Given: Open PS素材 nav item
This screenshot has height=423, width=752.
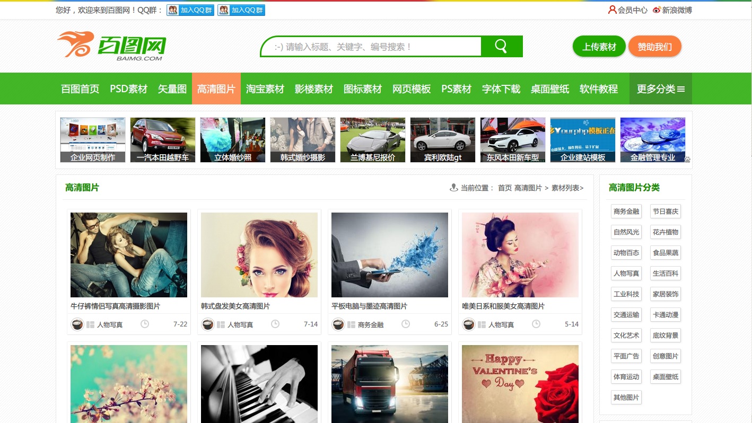Looking at the screenshot, I should point(456,89).
